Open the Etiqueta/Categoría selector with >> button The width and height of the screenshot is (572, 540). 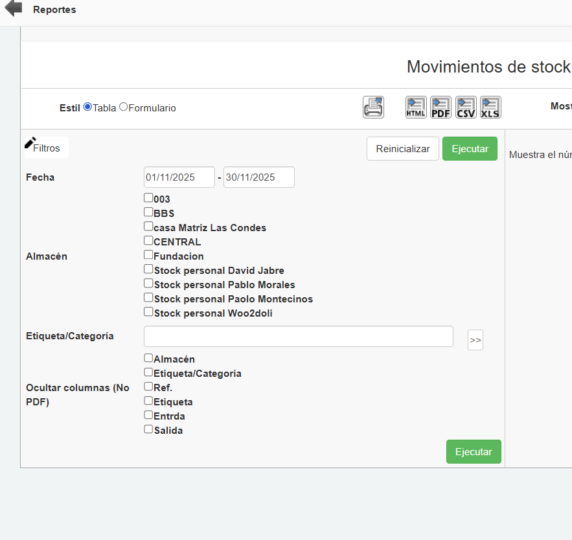(475, 339)
